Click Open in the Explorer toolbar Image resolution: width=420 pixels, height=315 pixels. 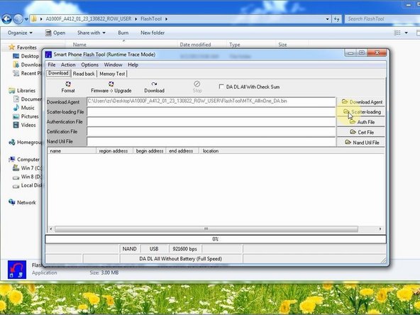(55, 33)
